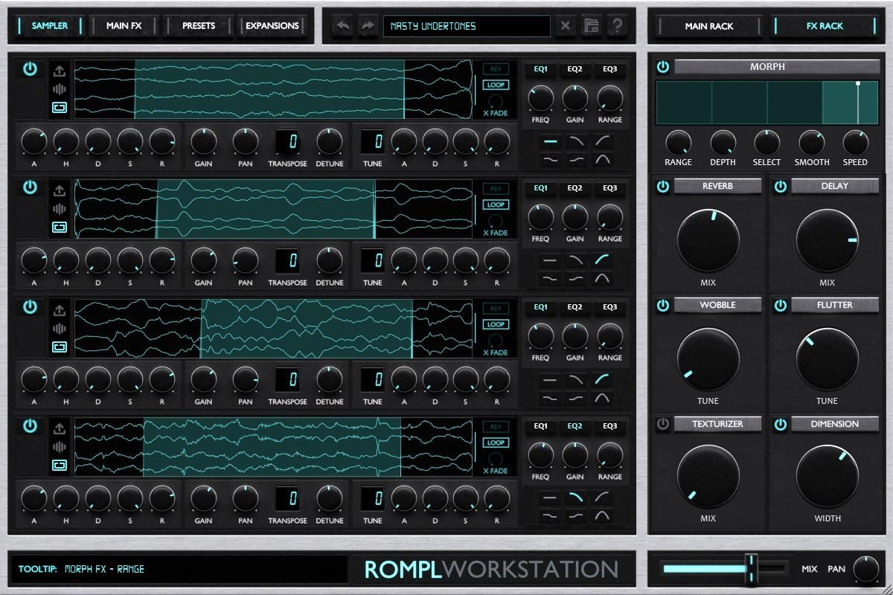Open the Presets tab
This screenshot has width=893, height=595.
199,26
